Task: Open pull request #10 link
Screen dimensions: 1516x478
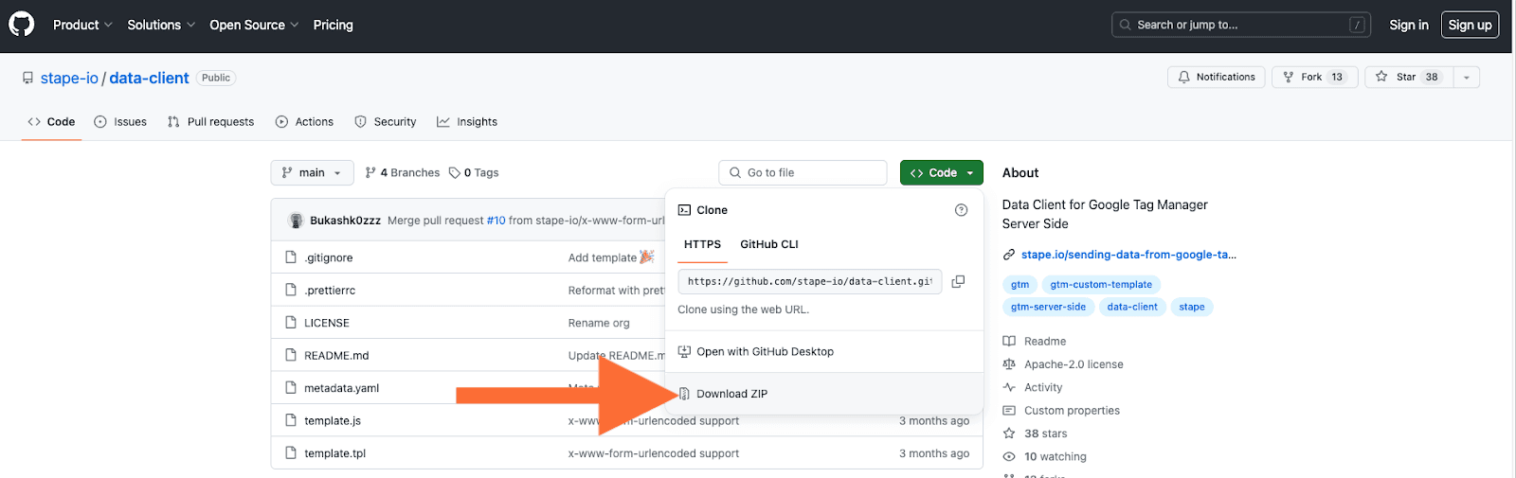Action: pyautogui.click(x=496, y=221)
